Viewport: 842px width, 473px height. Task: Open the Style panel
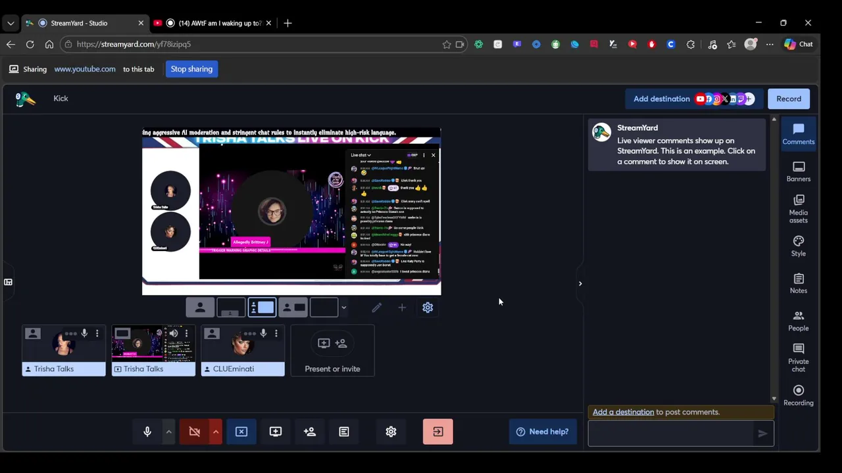(x=798, y=246)
